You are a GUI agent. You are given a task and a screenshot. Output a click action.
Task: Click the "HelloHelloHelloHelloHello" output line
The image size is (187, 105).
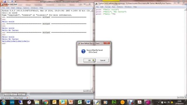(16, 41)
